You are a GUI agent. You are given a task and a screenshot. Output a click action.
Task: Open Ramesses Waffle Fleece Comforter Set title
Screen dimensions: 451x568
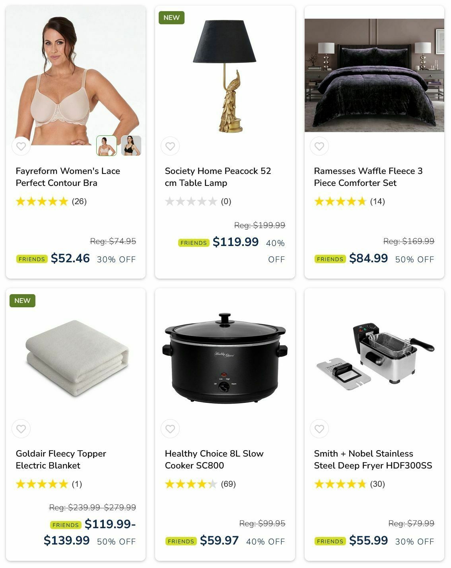click(368, 177)
